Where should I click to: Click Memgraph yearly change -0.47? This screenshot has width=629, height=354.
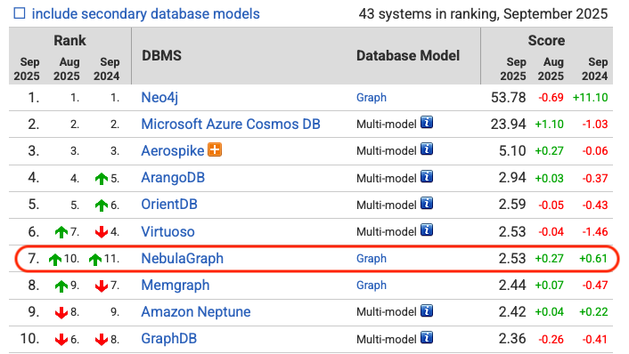point(595,286)
